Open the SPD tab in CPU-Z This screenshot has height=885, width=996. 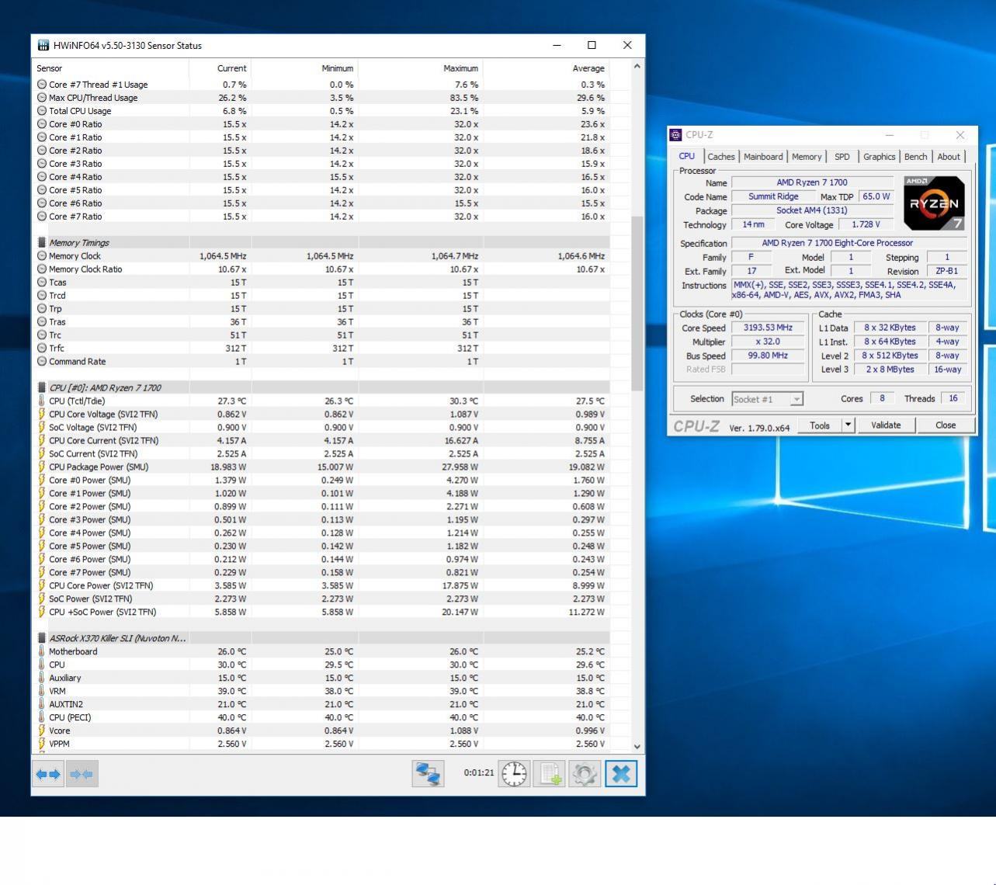click(x=842, y=157)
